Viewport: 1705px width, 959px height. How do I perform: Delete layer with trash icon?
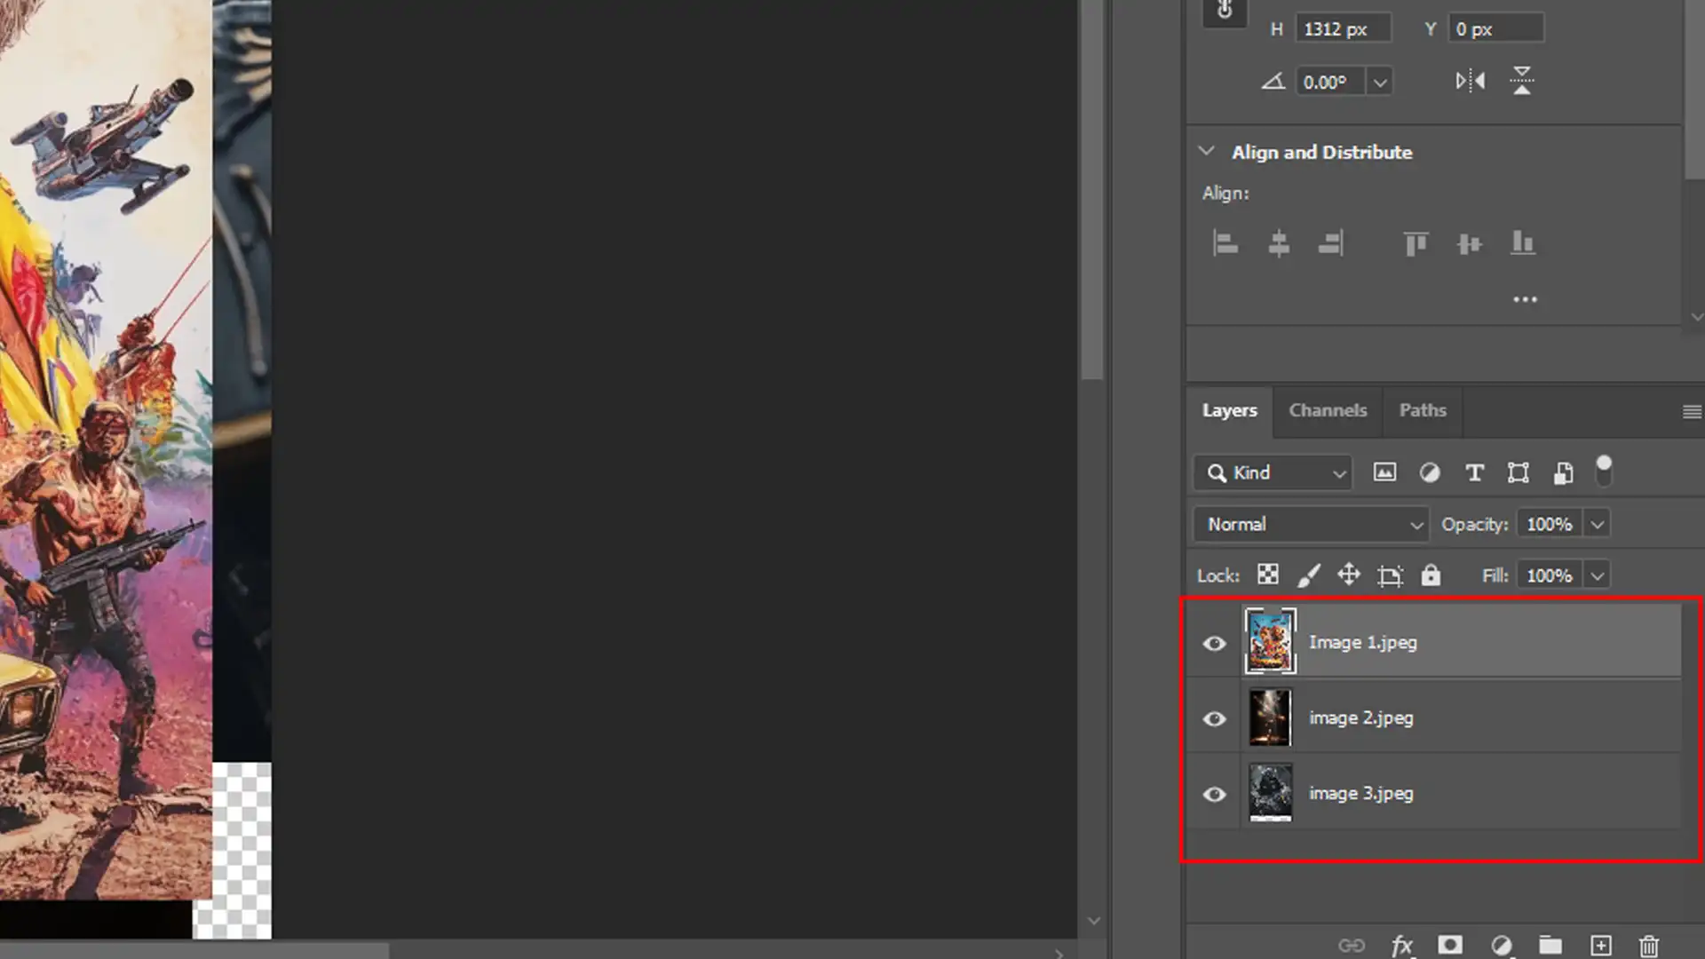[1649, 946]
